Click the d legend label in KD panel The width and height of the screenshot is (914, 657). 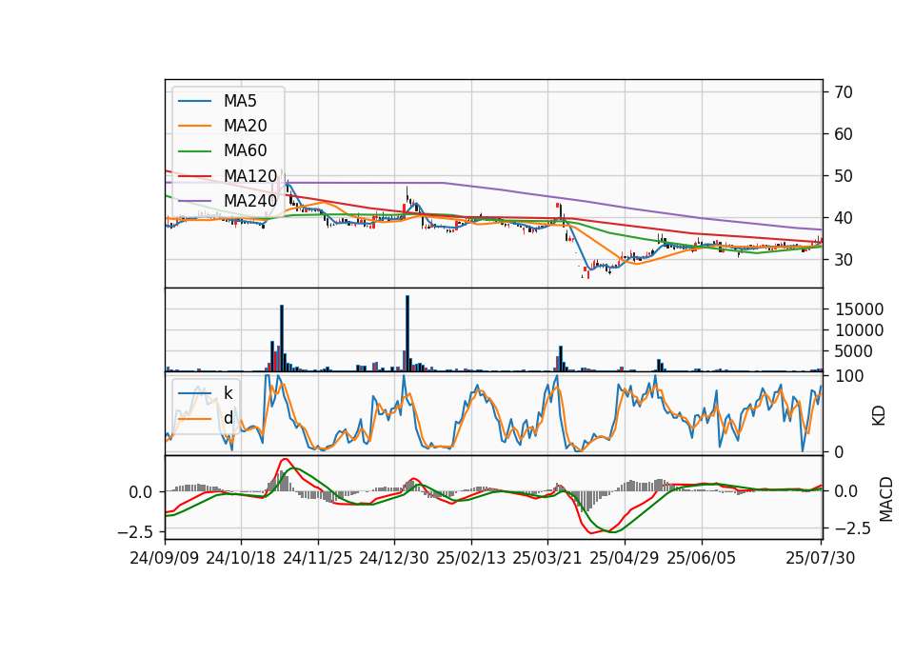(228, 418)
